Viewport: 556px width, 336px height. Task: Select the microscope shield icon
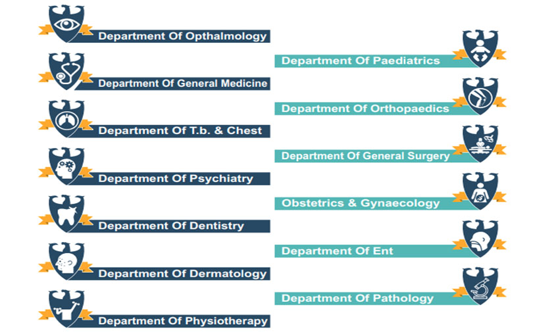click(480, 286)
